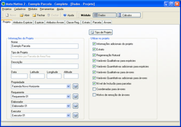The width and height of the screenshot is (181, 127).
Task: Open the Ferramentas menu
Action: (x=47, y=9)
